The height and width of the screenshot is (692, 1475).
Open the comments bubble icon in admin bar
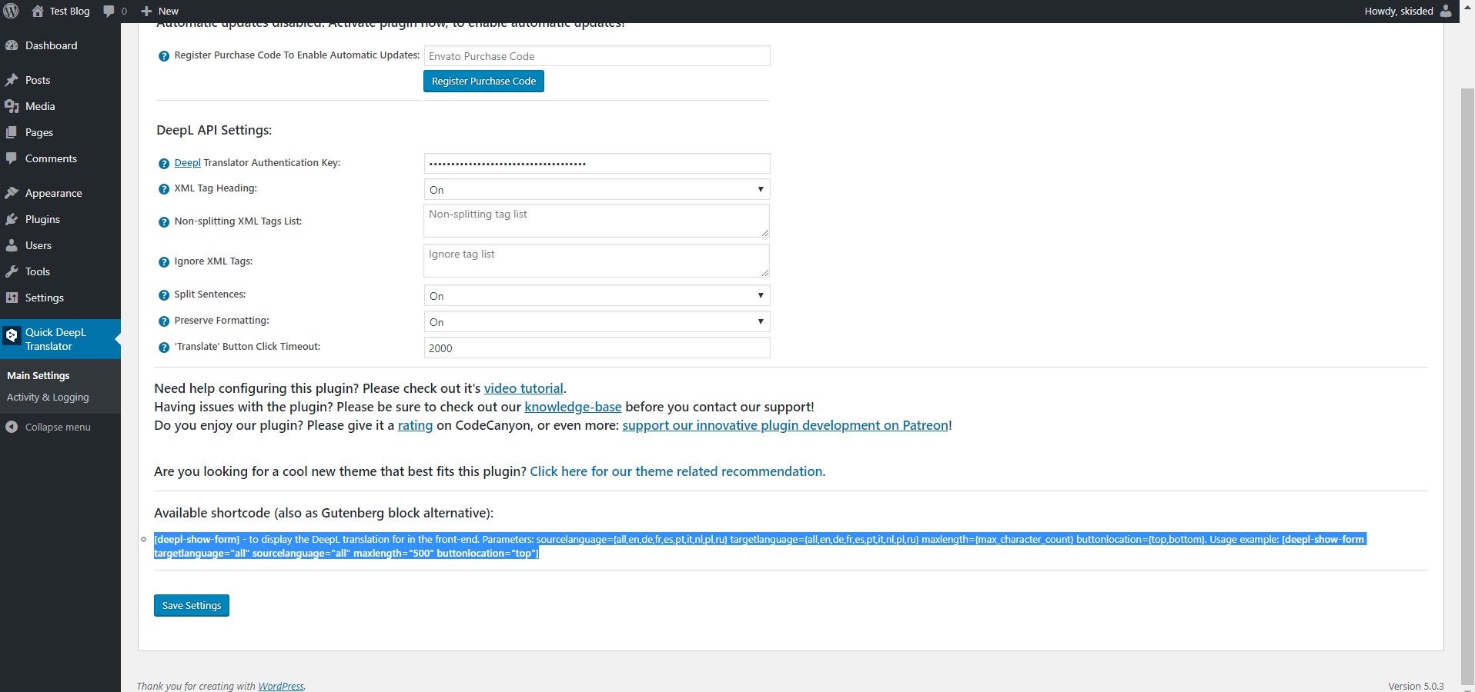109,11
